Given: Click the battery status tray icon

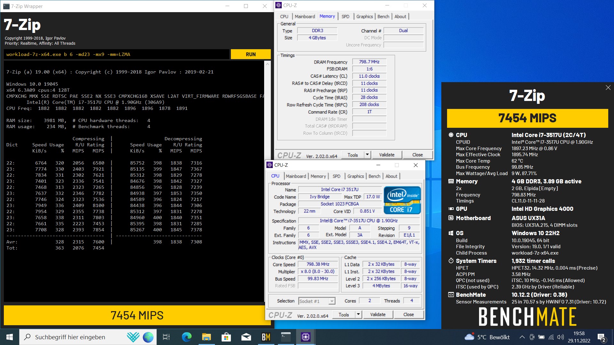Looking at the screenshot, I should (x=541, y=337).
